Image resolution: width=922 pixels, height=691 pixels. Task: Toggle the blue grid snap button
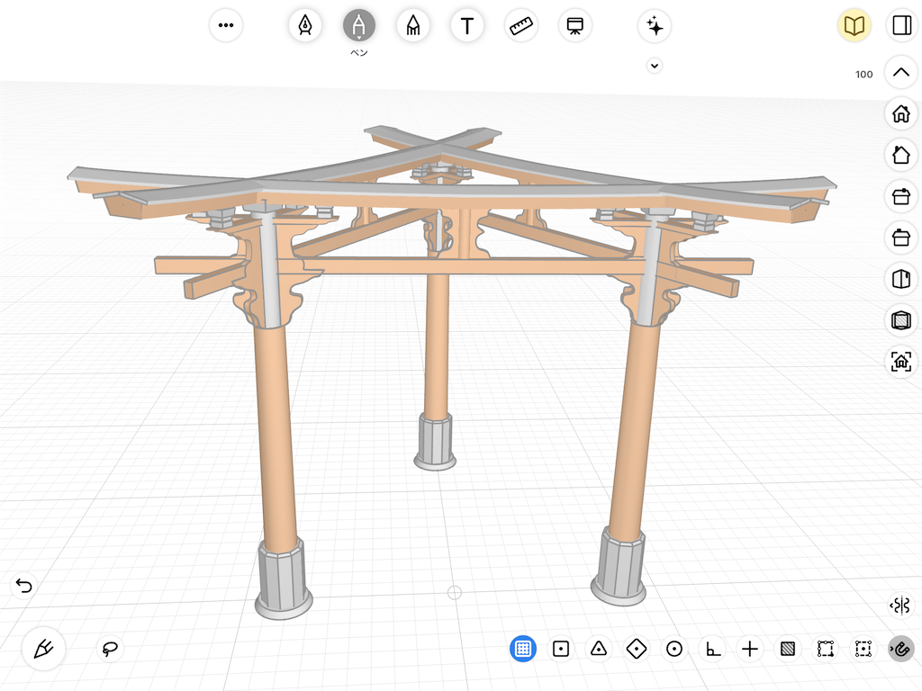523,649
